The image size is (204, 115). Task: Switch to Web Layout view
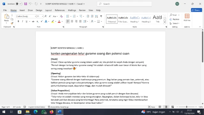pyautogui.click(x=173, y=107)
